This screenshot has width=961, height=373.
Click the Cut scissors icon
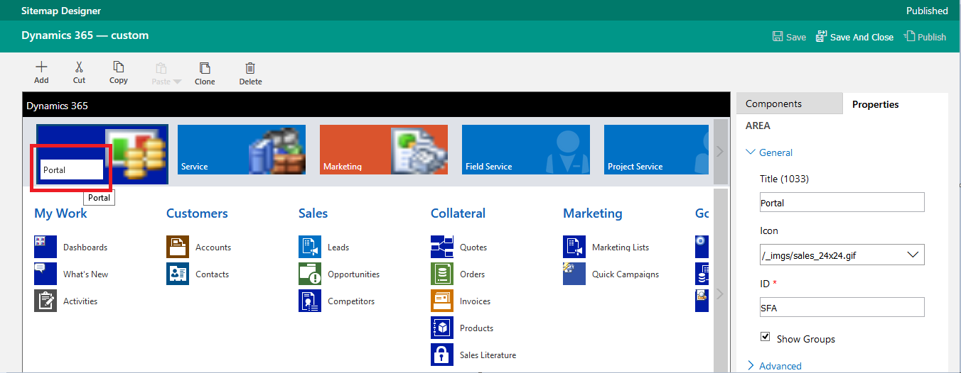click(x=79, y=67)
